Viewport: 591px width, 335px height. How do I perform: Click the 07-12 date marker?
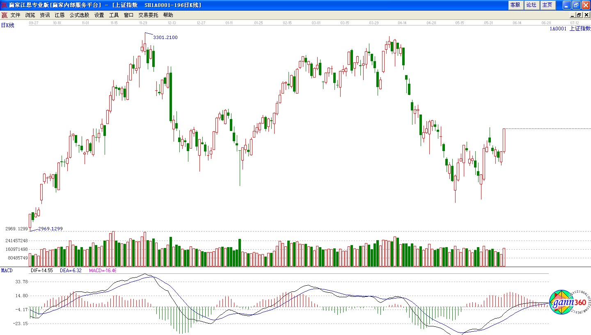[575, 23]
